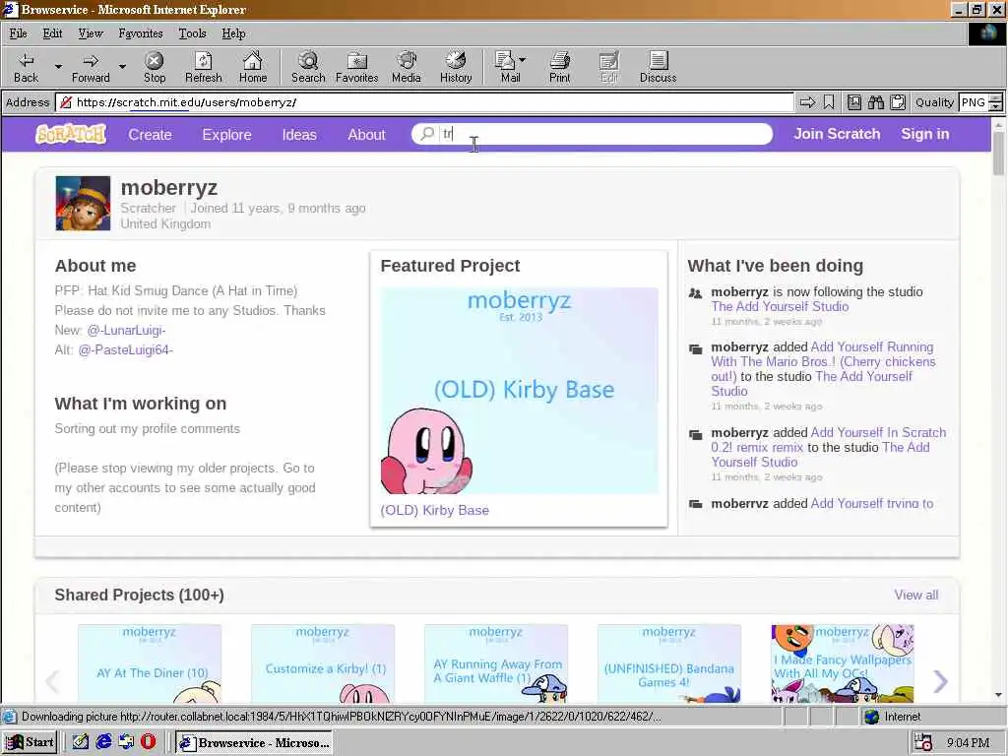This screenshot has height=756, width=1008.
Task: Click the binoculars find icon
Action: [876, 102]
